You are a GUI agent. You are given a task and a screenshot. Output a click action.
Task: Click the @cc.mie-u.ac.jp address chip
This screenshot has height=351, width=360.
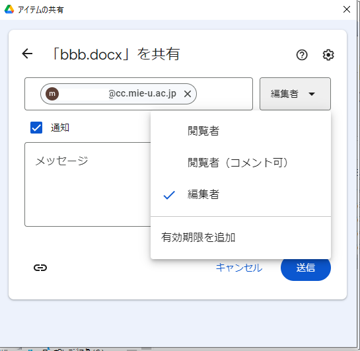click(x=118, y=94)
